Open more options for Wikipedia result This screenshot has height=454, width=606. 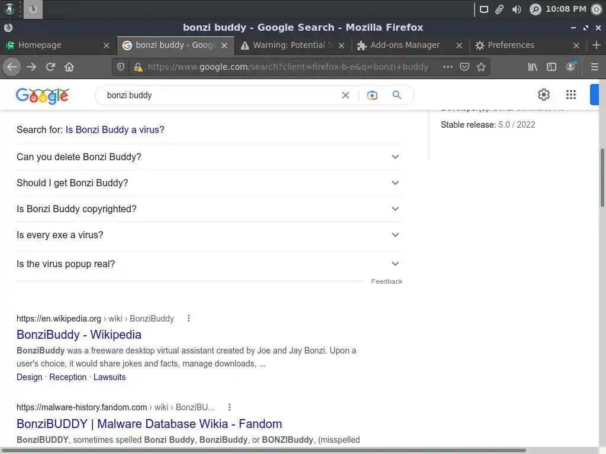189,318
